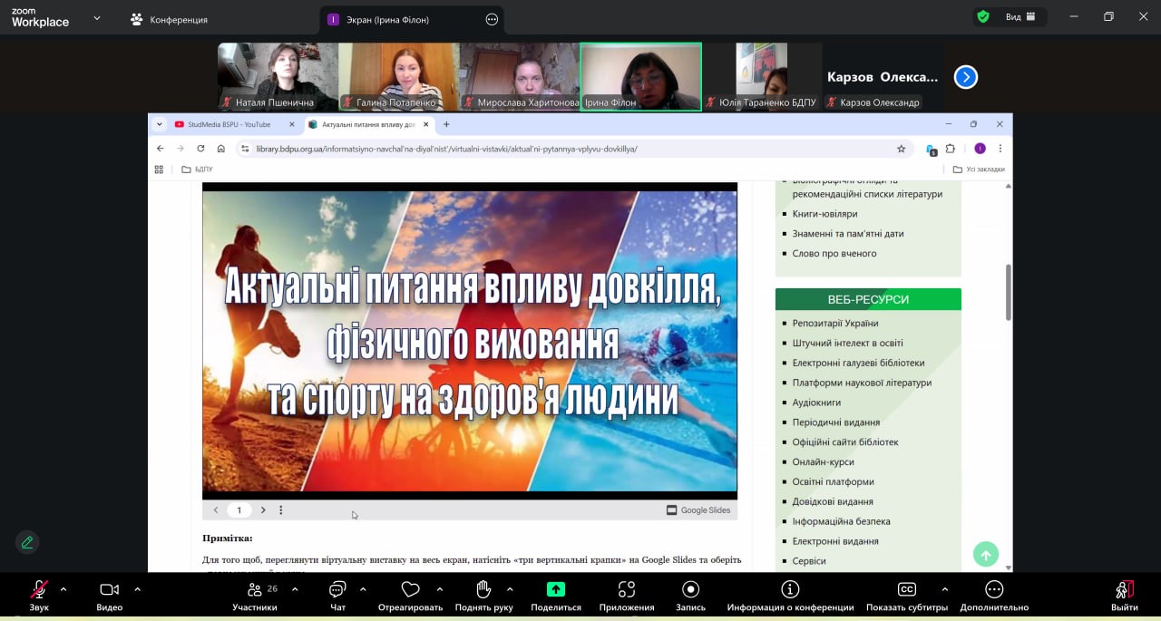Image resolution: width=1161 pixels, height=621 pixels.
Task: Show next participants with blue arrow
Action: [x=965, y=77]
